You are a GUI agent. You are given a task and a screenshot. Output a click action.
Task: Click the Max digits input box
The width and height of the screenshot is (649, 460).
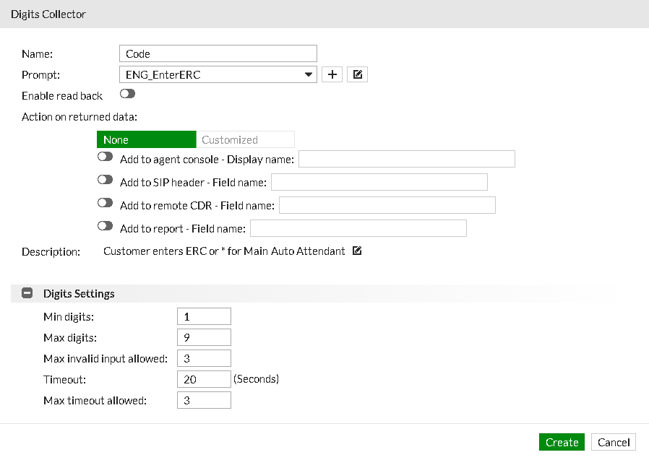[x=204, y=337]
